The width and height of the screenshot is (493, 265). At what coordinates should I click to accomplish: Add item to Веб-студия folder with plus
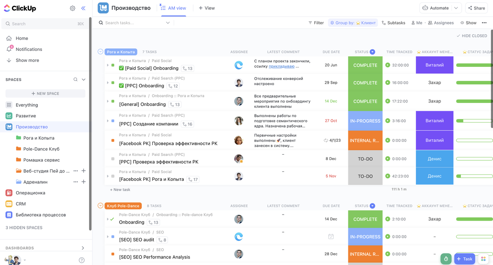pyautogui.click(x=84, y=171)
